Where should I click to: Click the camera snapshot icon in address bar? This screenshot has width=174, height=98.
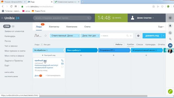point(154,7)
